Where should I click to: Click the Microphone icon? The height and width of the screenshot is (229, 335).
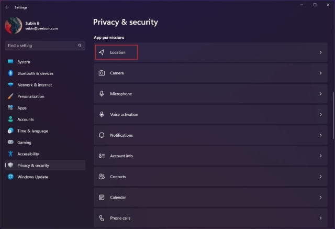click(102, 94)
